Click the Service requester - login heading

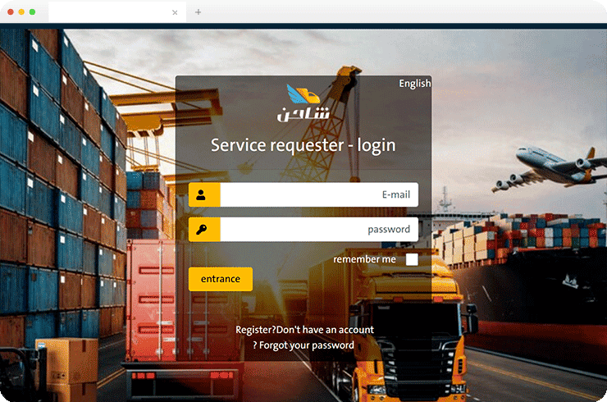(303, 145)
